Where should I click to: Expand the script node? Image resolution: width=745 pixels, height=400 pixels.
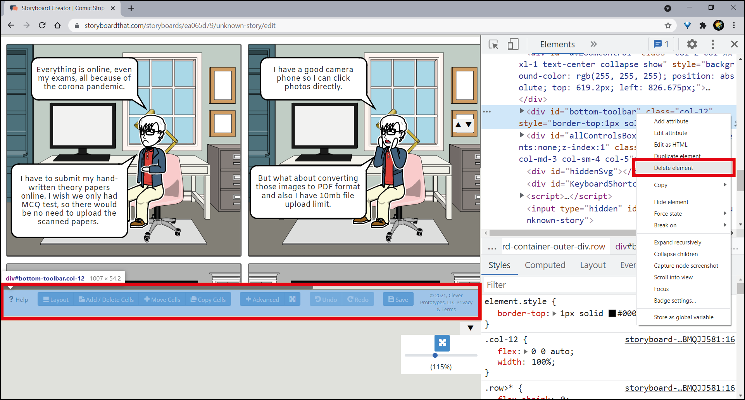click(522, 196)
